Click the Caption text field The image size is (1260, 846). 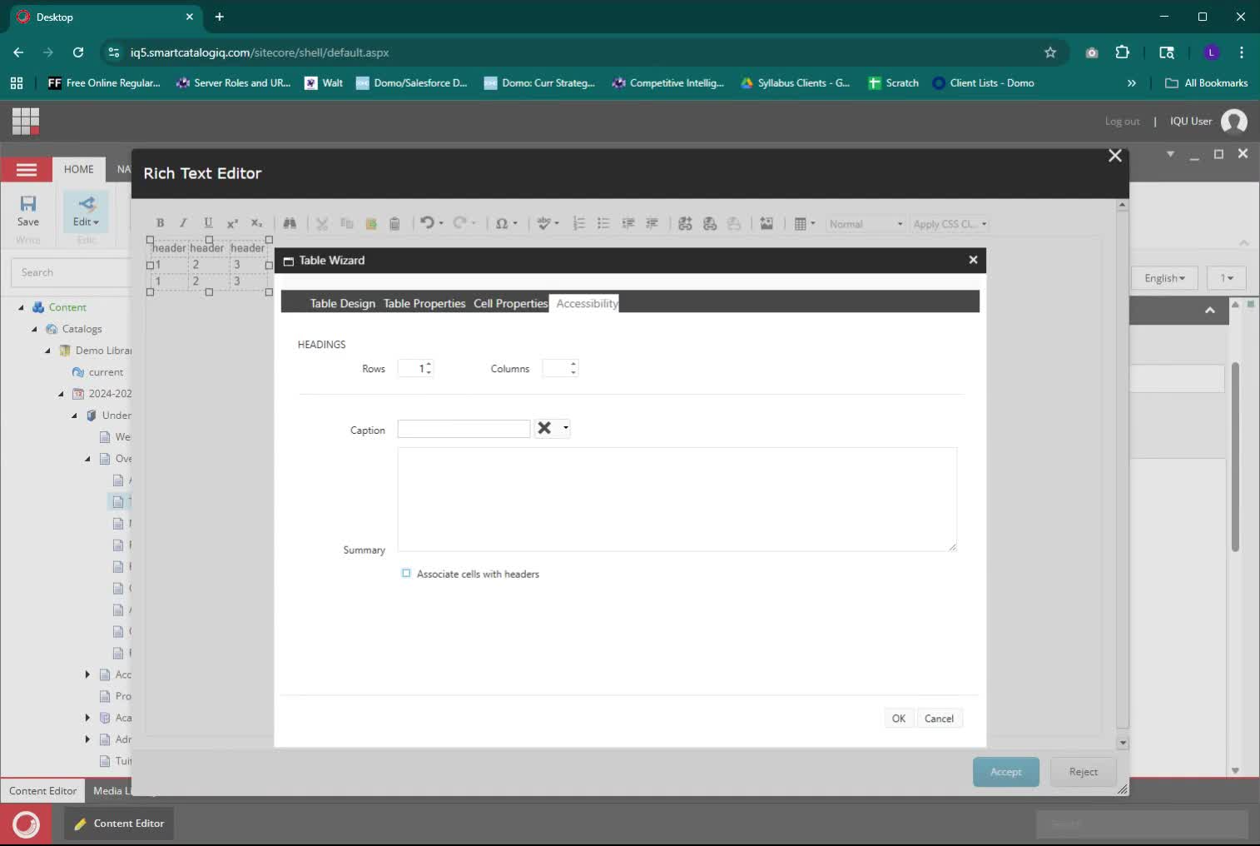[x=464, y=429]
